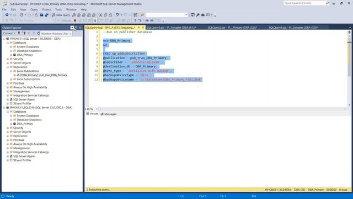Click the 'Ln 3' status bar indicator
Screen dimensions: 353x199
181,196
